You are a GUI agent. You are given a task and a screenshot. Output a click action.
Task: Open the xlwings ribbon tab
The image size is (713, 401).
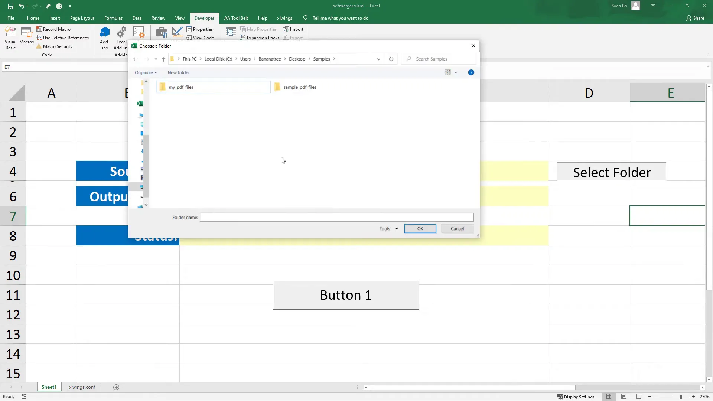pos(285,18)
